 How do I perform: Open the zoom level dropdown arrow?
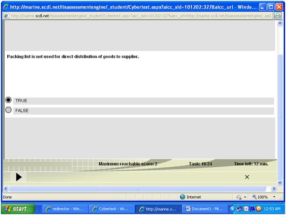(274, 197)
